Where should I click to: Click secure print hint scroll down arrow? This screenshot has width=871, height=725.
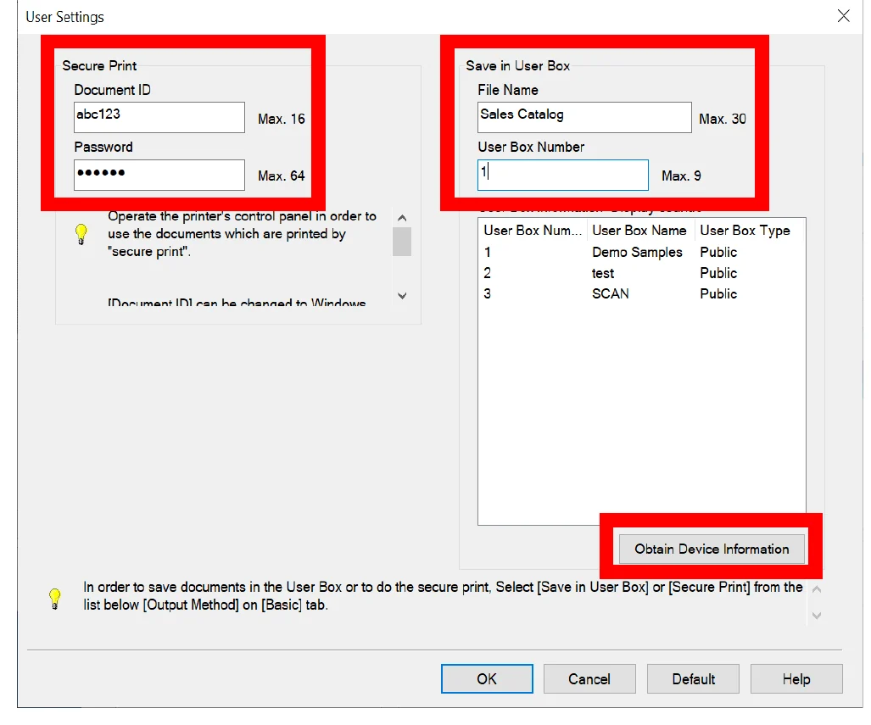[x=402, y=296]
